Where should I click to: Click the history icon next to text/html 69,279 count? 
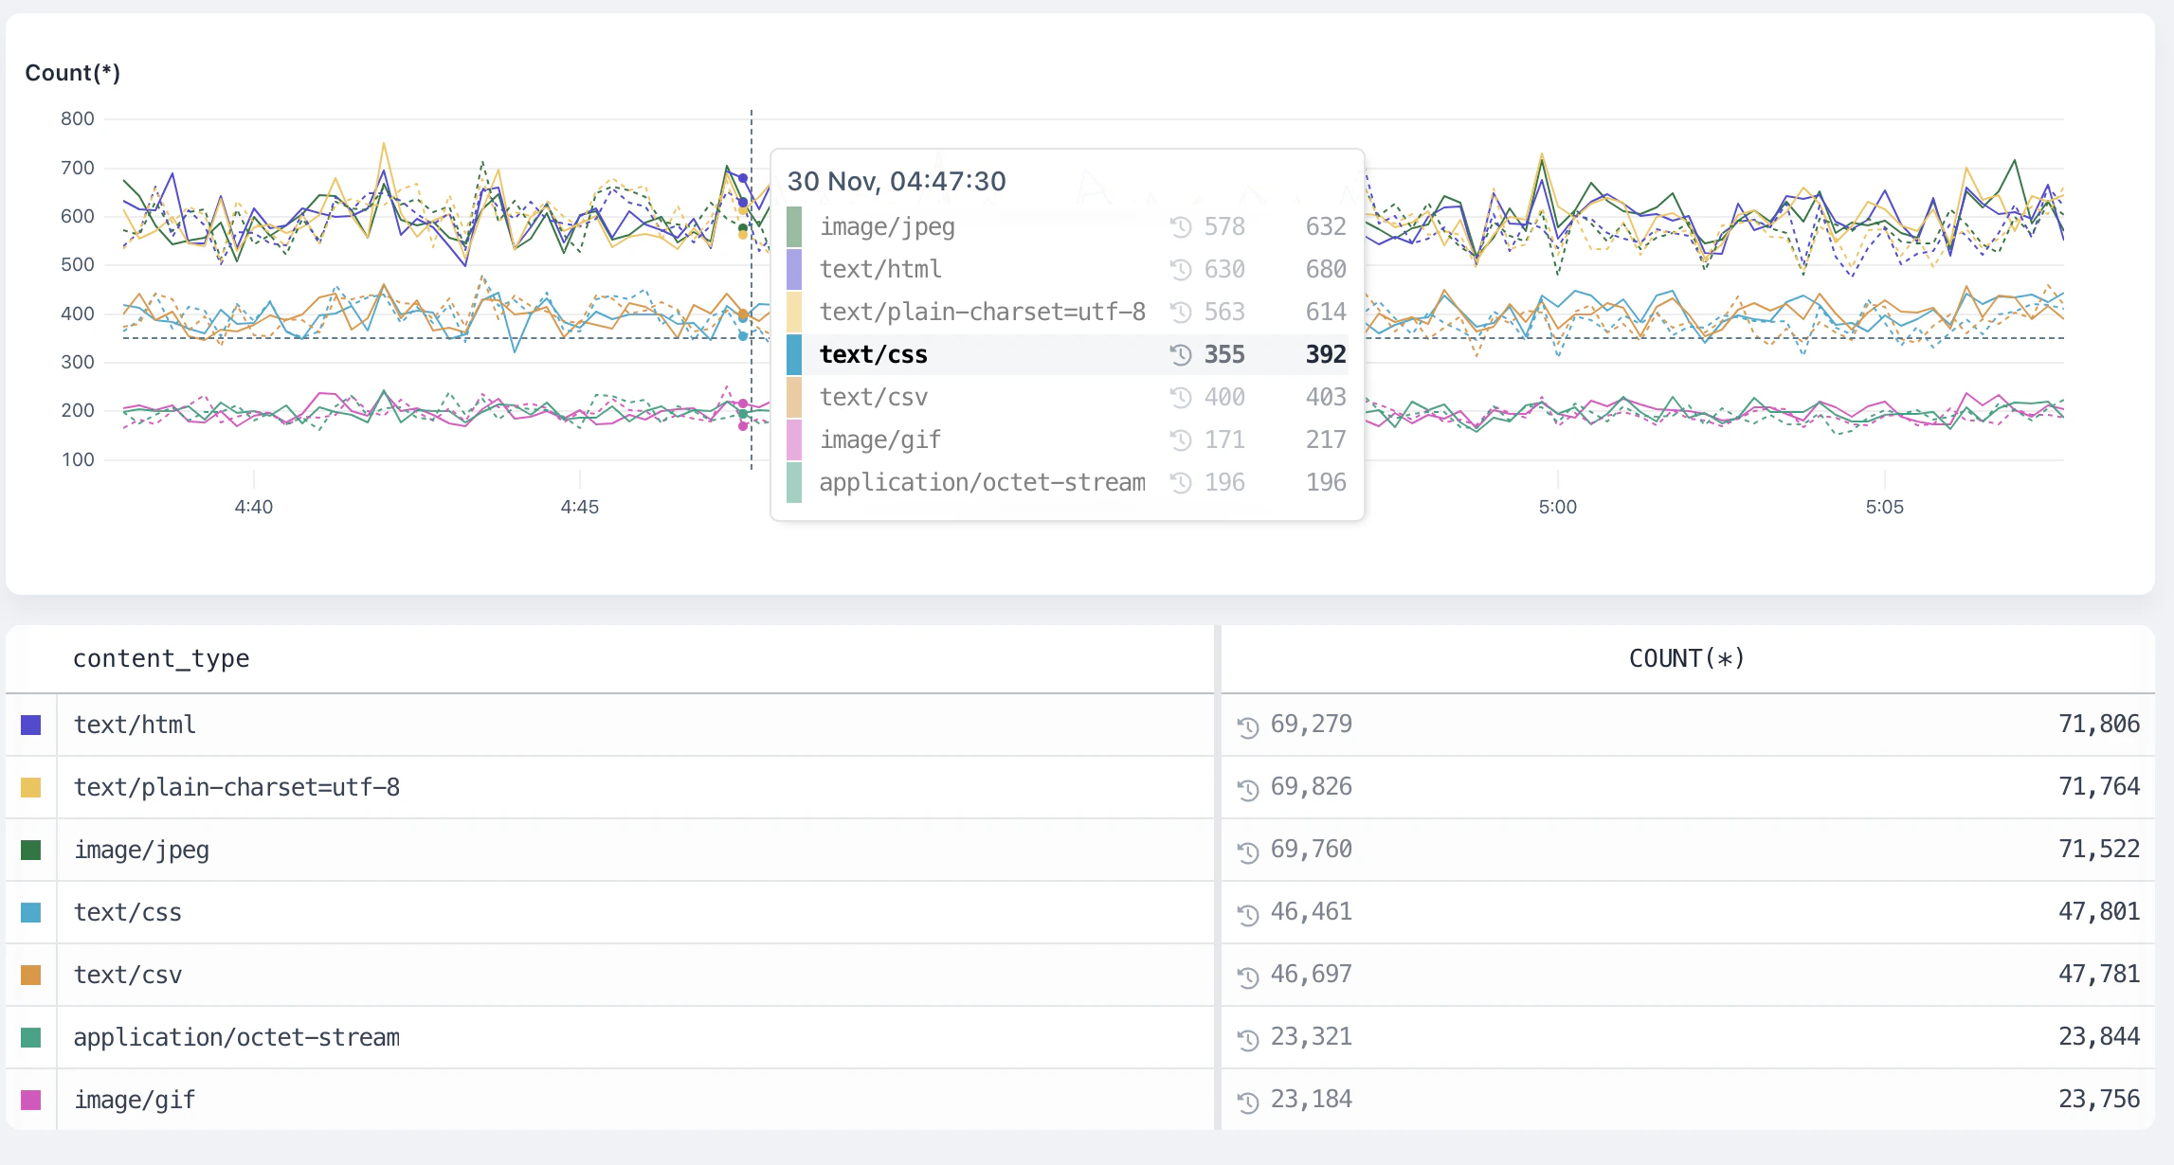[1248, 725]
